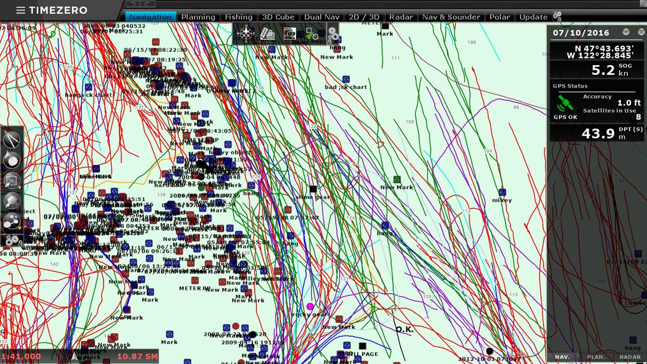
Task: Click the workspace configuration icon after Update
Action: [x=557, y=16]
